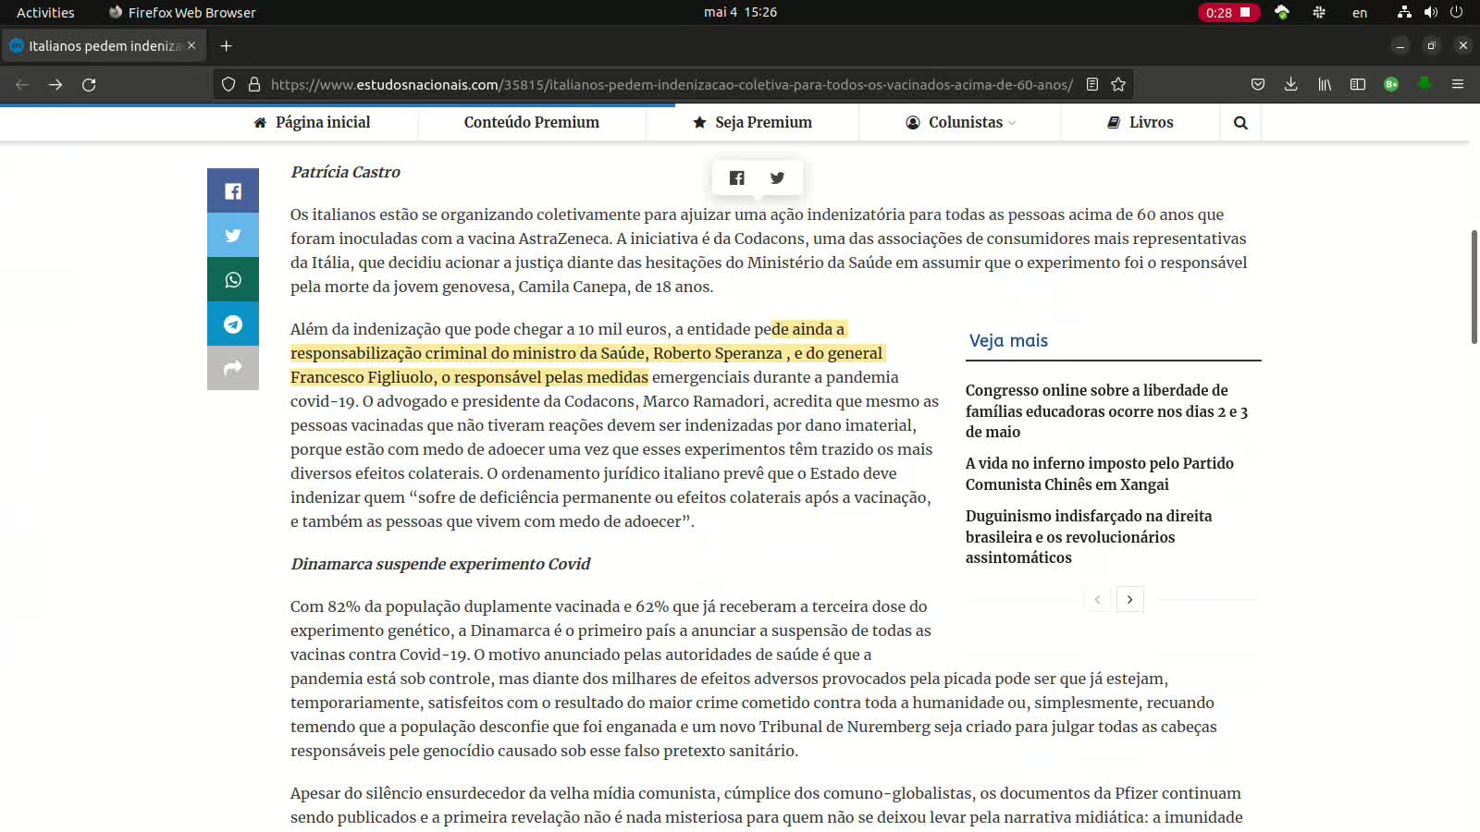Open 'Duguinismo disfarçado na direita' article link
The width and height of the screenshot is (1480, 832).
click(1089, 537)
